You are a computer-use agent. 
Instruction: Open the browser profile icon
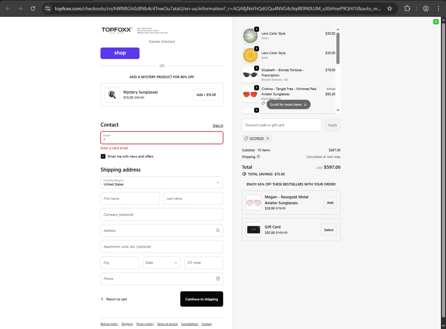pyautogui.click(x=426, y=9)
